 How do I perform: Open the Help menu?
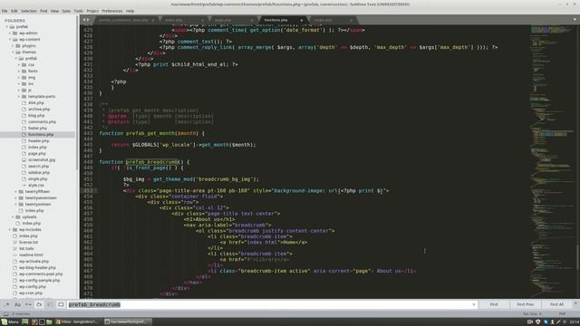(130, 11)
